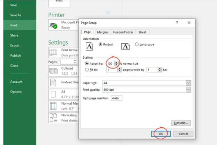Click the Normal Margins icon
Viewport: 217px width, 145px height.
pyautogui.click(x=53, y=106)
